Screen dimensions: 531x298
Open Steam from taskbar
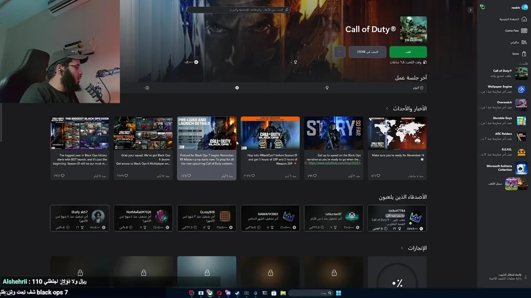click(x=237, y=293)
